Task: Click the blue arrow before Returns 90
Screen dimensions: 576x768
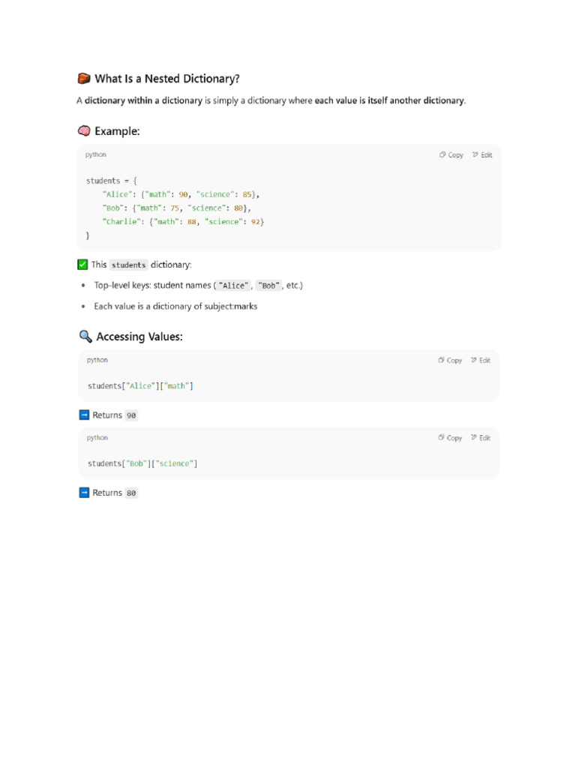Action: (x=84, y=415)
